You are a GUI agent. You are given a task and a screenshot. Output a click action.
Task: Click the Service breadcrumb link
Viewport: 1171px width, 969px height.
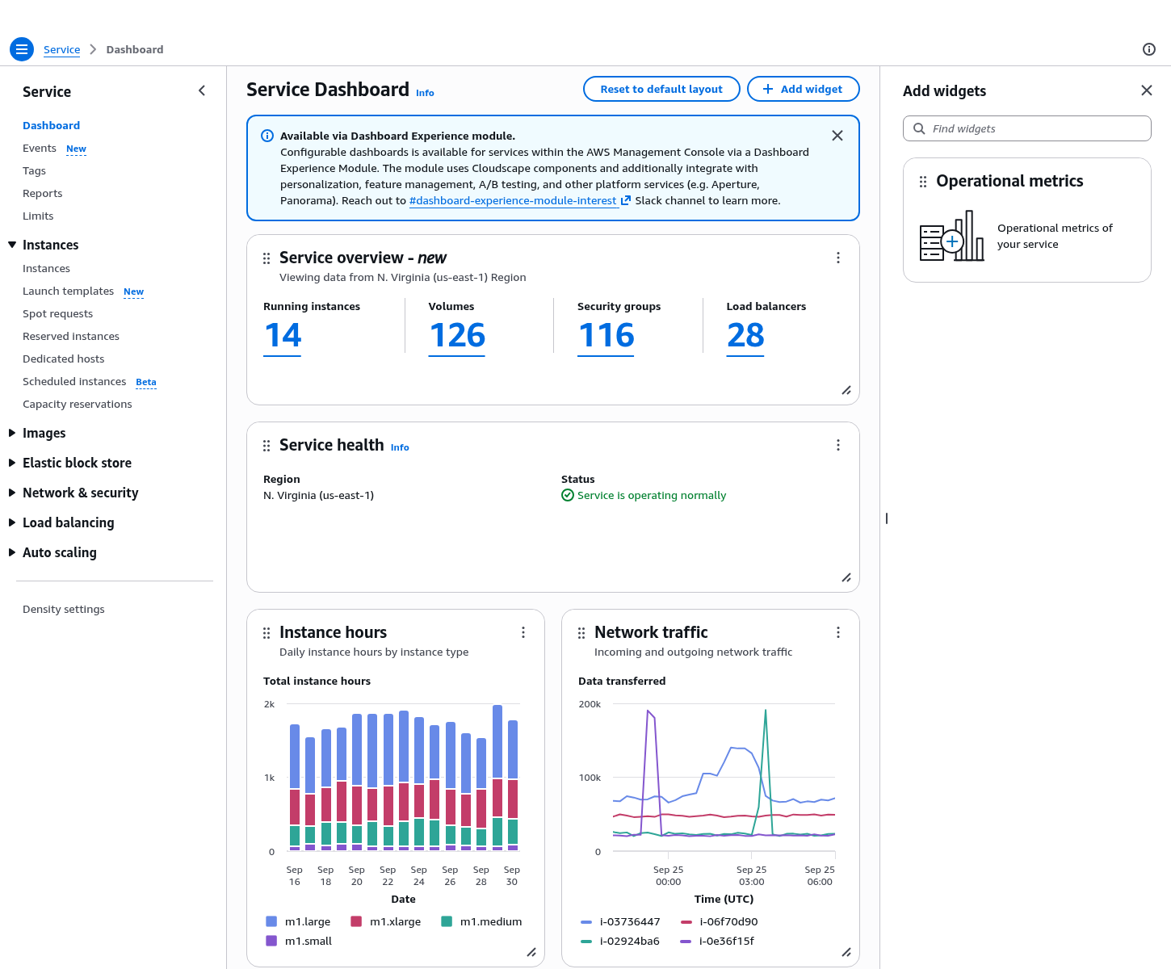61,49
